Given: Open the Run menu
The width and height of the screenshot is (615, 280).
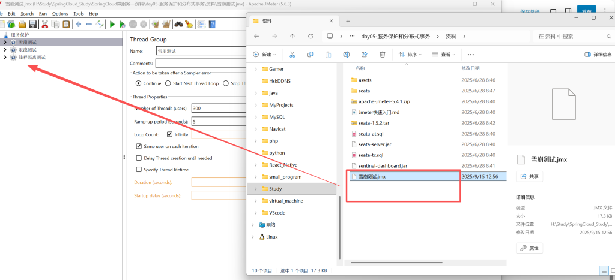Looking at the screenshot, I should pos(43,13).
